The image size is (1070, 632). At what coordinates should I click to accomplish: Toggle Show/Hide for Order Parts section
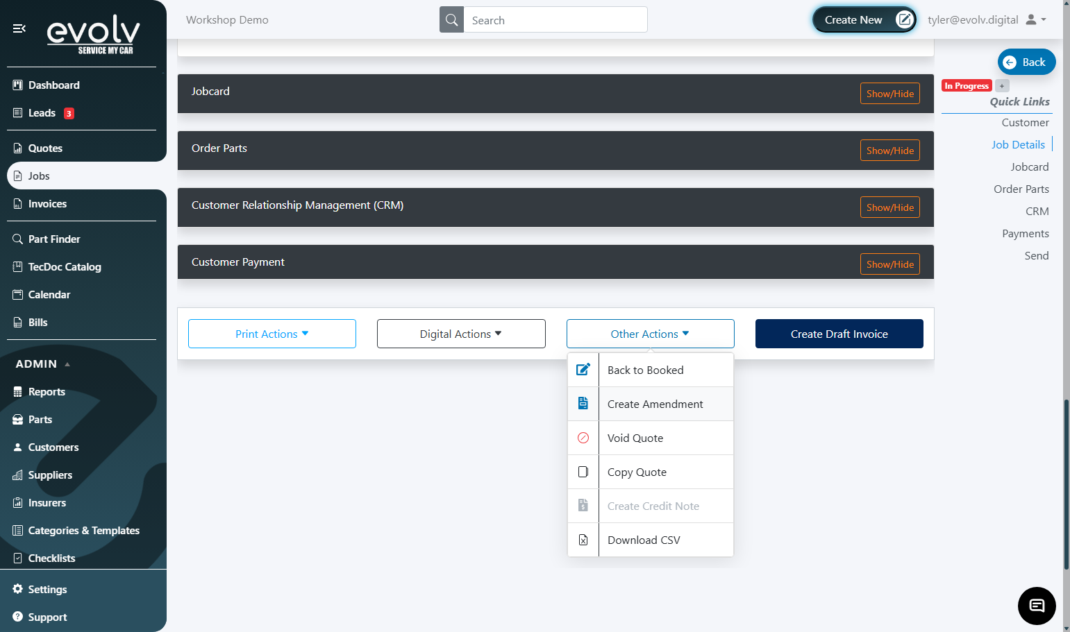pyautogui.click(x=890, y=151)
